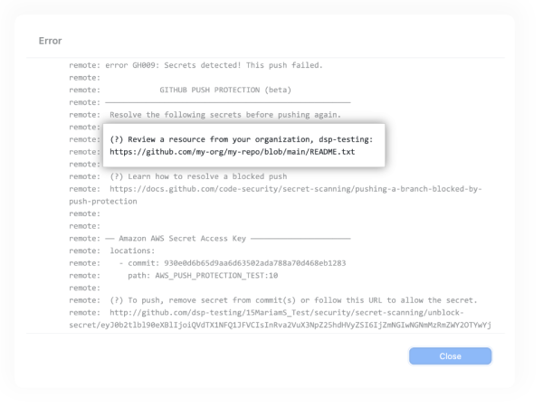Select 'Learn how to resolve a blocked push' line
This screenshot has width=543, height=408.
[x=198, y=176]
